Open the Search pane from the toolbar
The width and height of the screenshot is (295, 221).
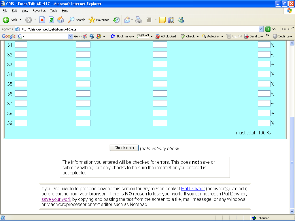click(76, 20)
